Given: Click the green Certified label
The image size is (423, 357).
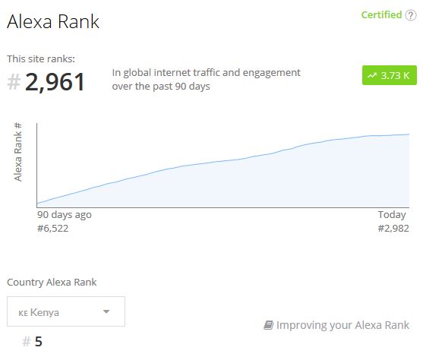Looking at the screenshot, I should click(x=381, y=15).
